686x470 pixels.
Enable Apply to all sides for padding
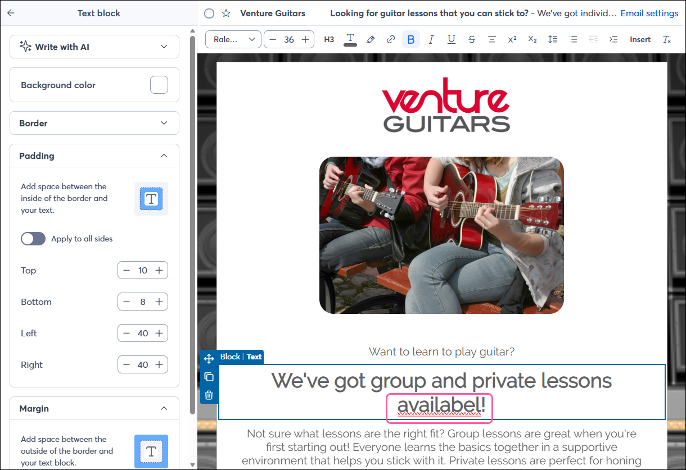[x=33, y=238]
